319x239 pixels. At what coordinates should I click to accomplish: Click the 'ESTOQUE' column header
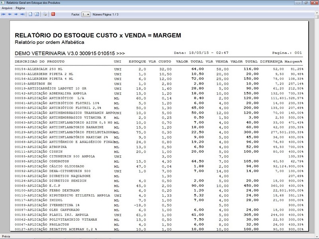[137, 61]
